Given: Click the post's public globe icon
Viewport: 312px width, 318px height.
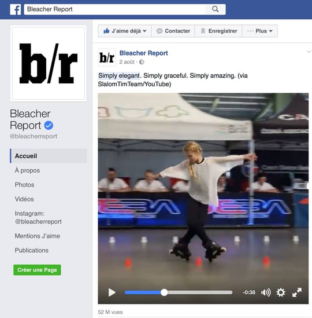Looking at the screenshot, I should tap(142, 62).
